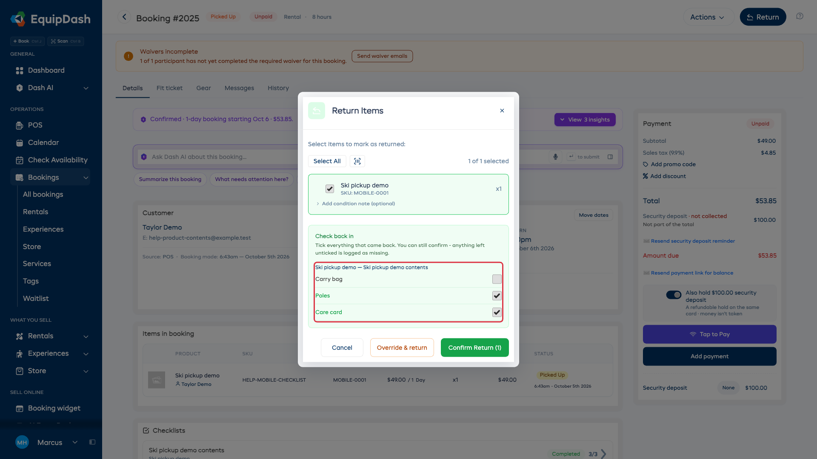The image size is (817, 459).
Task: Untick the Poles checkbox
Action: coord(497,296)
